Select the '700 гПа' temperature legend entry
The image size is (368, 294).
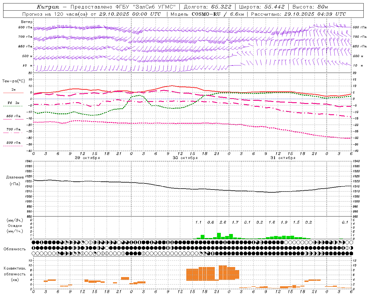tap(14, 129)
